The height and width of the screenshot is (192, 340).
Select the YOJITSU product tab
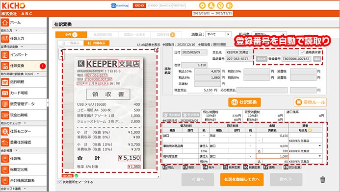click(179, 5)
